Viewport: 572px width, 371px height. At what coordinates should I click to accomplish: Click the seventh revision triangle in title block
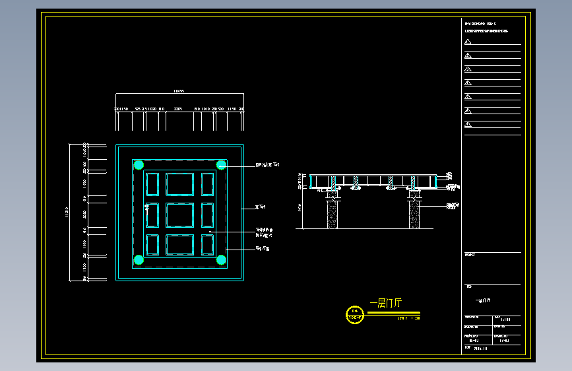click(468, 125)
